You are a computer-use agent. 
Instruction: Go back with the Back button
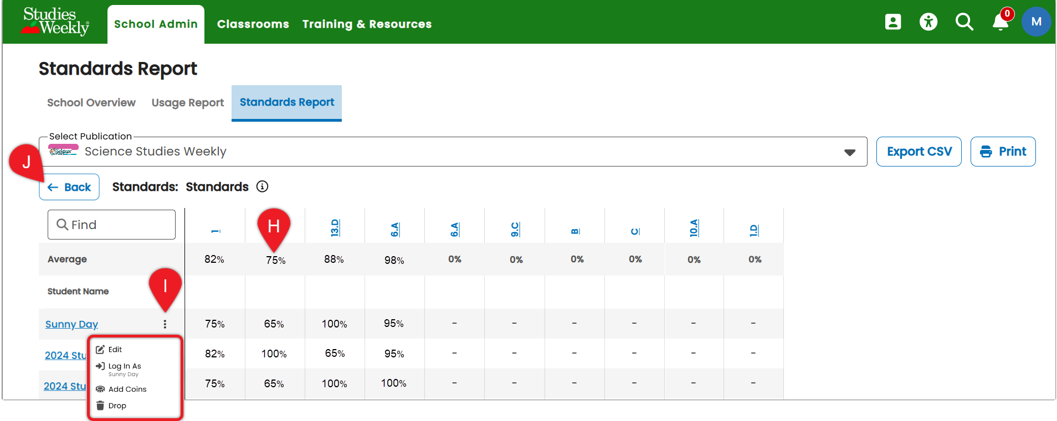(69, 187)
